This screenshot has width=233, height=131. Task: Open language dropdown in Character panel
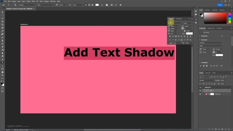175,43
